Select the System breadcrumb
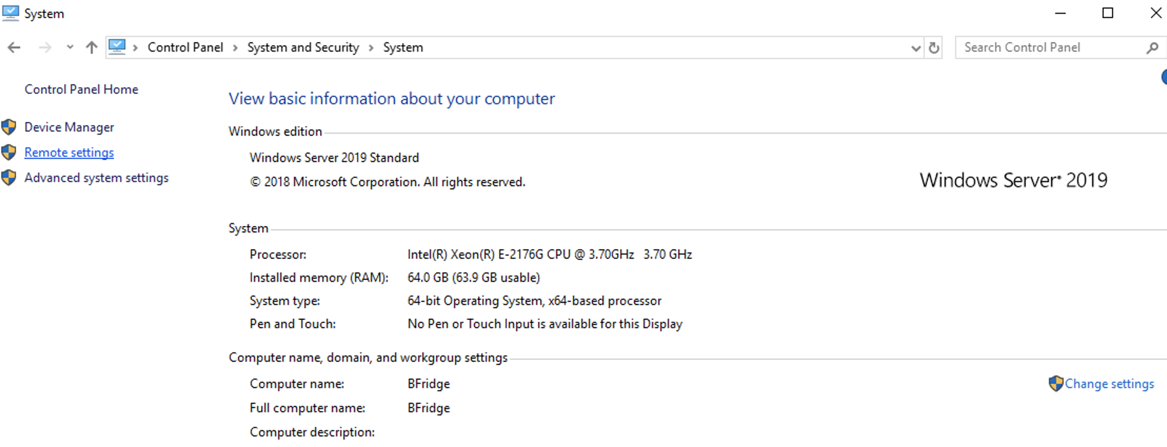The width and height of the screenshot is (1167, 447). tap(403, 47)
